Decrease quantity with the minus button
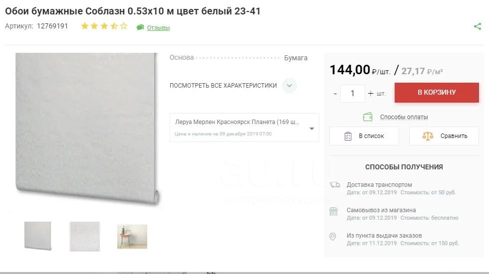 [335, 94]
